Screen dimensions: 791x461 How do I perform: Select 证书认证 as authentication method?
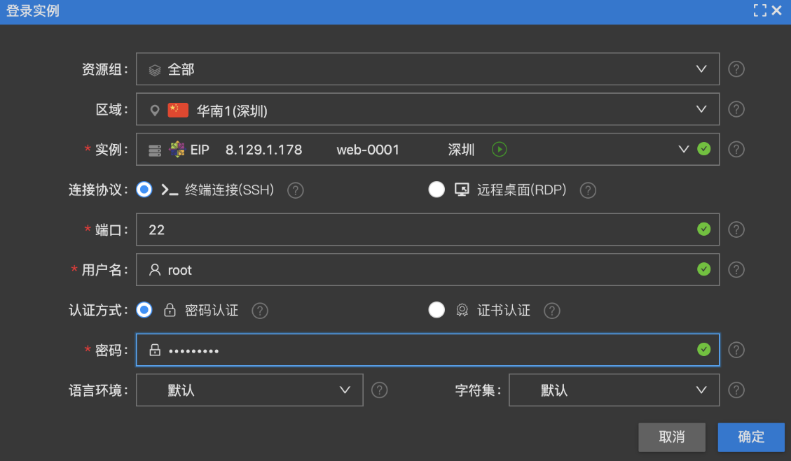coord(436,310)
